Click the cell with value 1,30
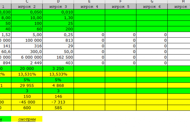Viewport: 190px width, 127px height. point(58,18)
